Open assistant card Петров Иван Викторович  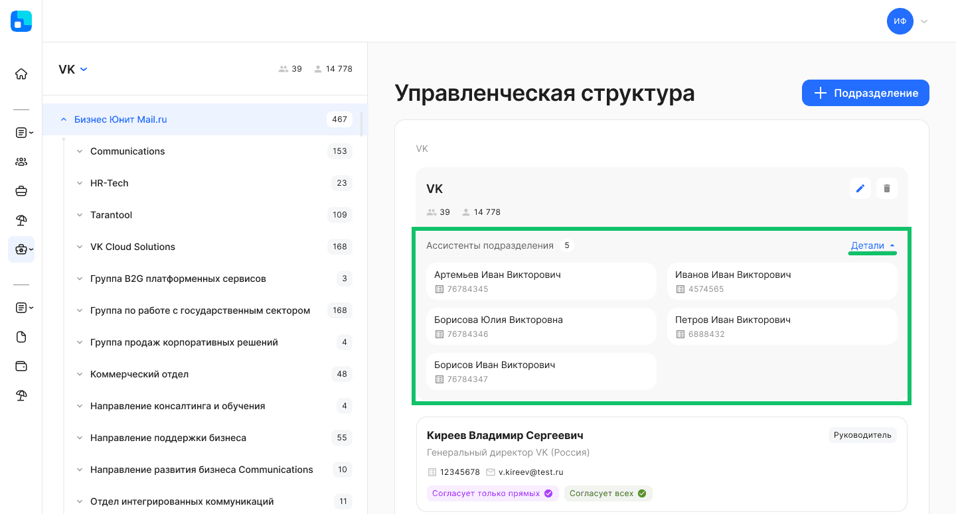(x=782, y=326)
